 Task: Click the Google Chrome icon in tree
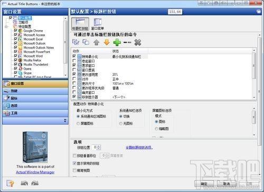(21, 31)
